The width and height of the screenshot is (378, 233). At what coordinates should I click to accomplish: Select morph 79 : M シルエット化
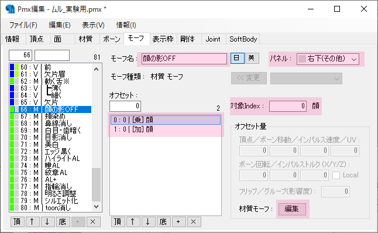pyautogui.click(x=50, y=200)
